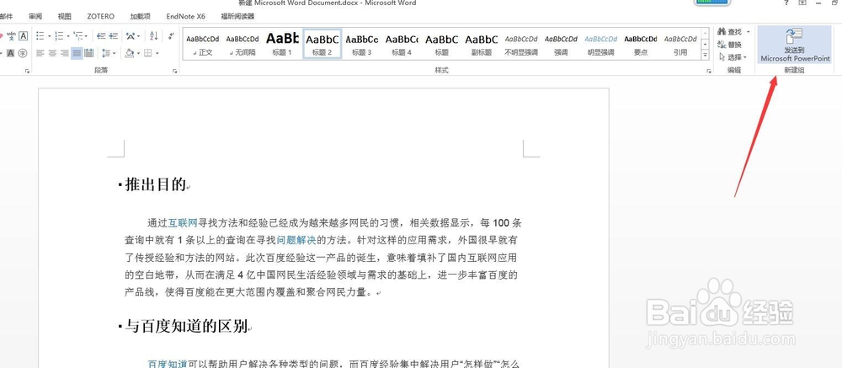Apply the 要点 style

(640, 45)
